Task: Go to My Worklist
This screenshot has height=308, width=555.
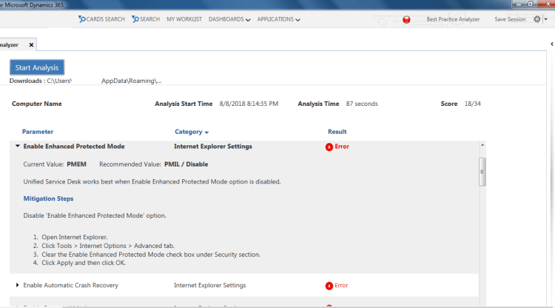Action: coord(184,19)
